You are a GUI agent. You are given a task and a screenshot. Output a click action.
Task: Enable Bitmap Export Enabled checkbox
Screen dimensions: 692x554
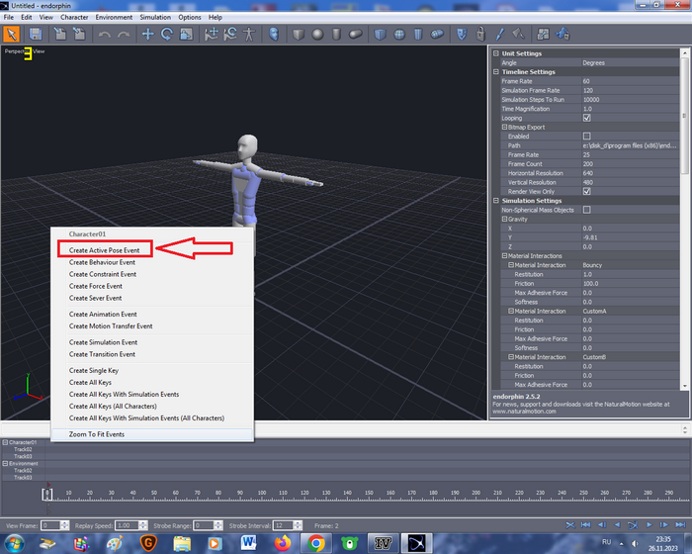point(587,136)
